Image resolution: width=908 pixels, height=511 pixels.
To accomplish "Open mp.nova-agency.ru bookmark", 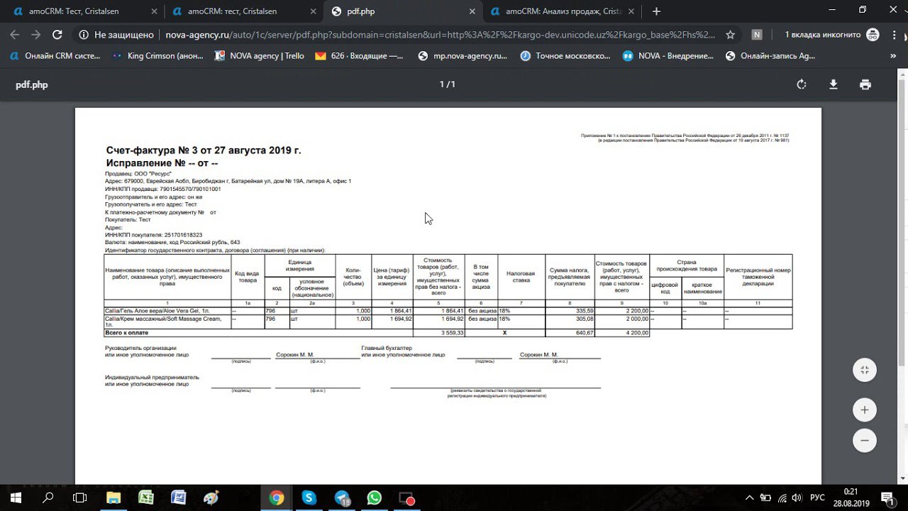I will pos(463,56).
